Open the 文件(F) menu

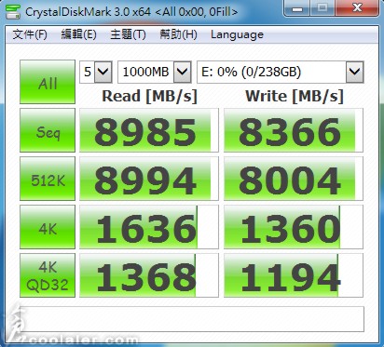[x=30, y=34]
